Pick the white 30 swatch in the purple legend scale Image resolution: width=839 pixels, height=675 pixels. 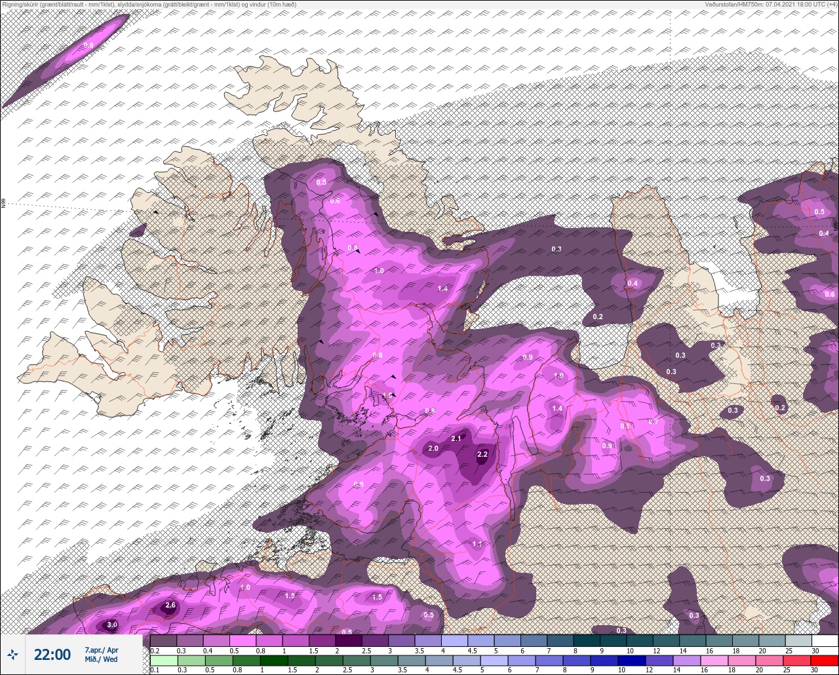[x=825, y=640]
